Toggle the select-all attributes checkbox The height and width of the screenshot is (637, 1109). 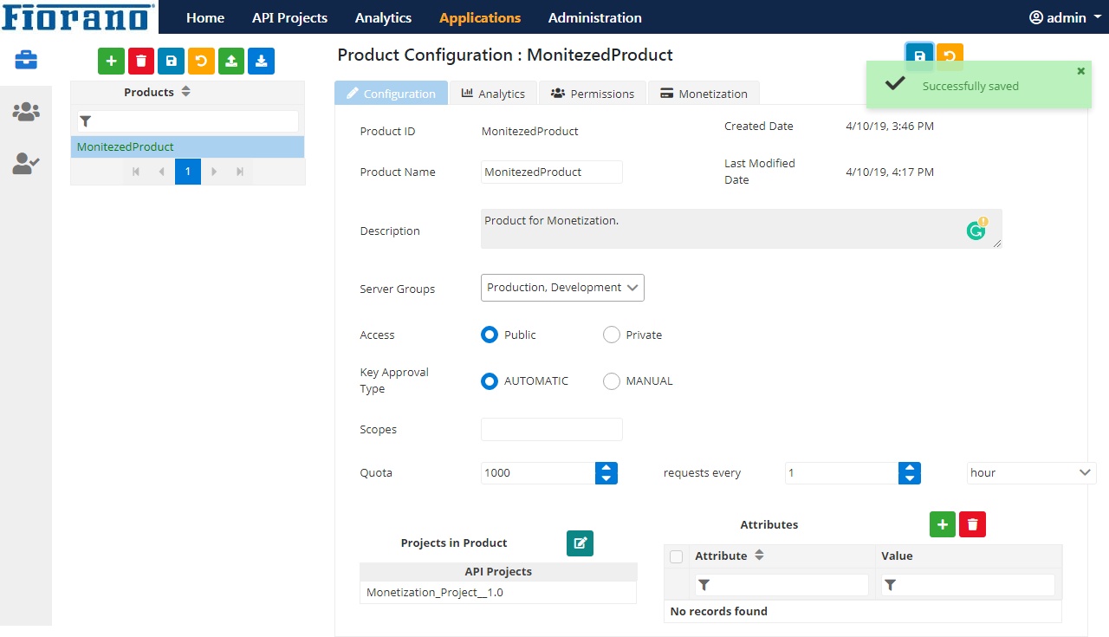pos(677,556)
